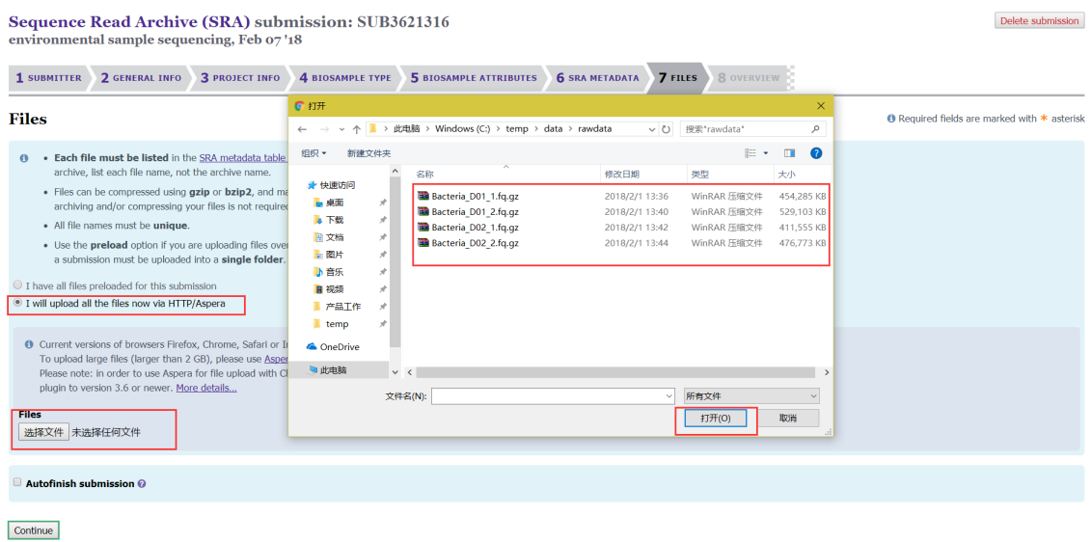This screenshot has height=542, width=1091.
Task: Go up one folder level arrow
Action: [356, 129]
